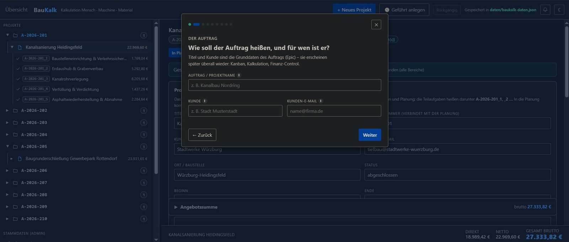The height and width of the screenshot is (242, 569).
Task: Click count badge on A-2026-201 row
Action: click(144, 35)
